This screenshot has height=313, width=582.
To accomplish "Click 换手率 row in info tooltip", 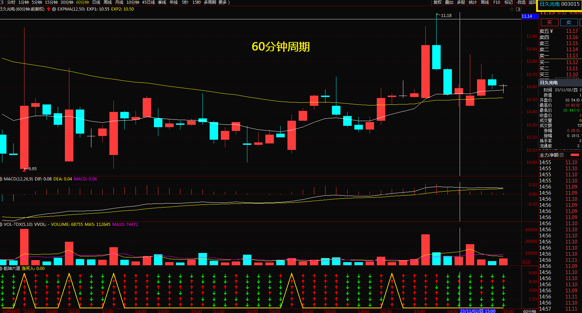I will pyautogui.click(x=561, y=141).
